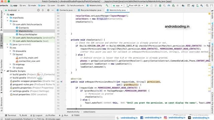Viewport: 214px width, 120px height.
Task: Click the 'MainActivity' navigation bar breadcrumb
Action: [x=94, y=5]
